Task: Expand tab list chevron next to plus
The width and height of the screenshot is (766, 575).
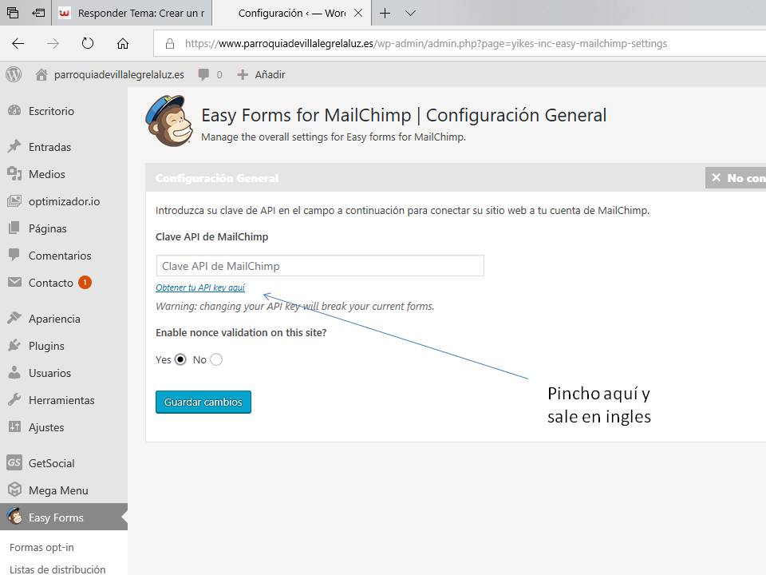Action: click(410, 14)
